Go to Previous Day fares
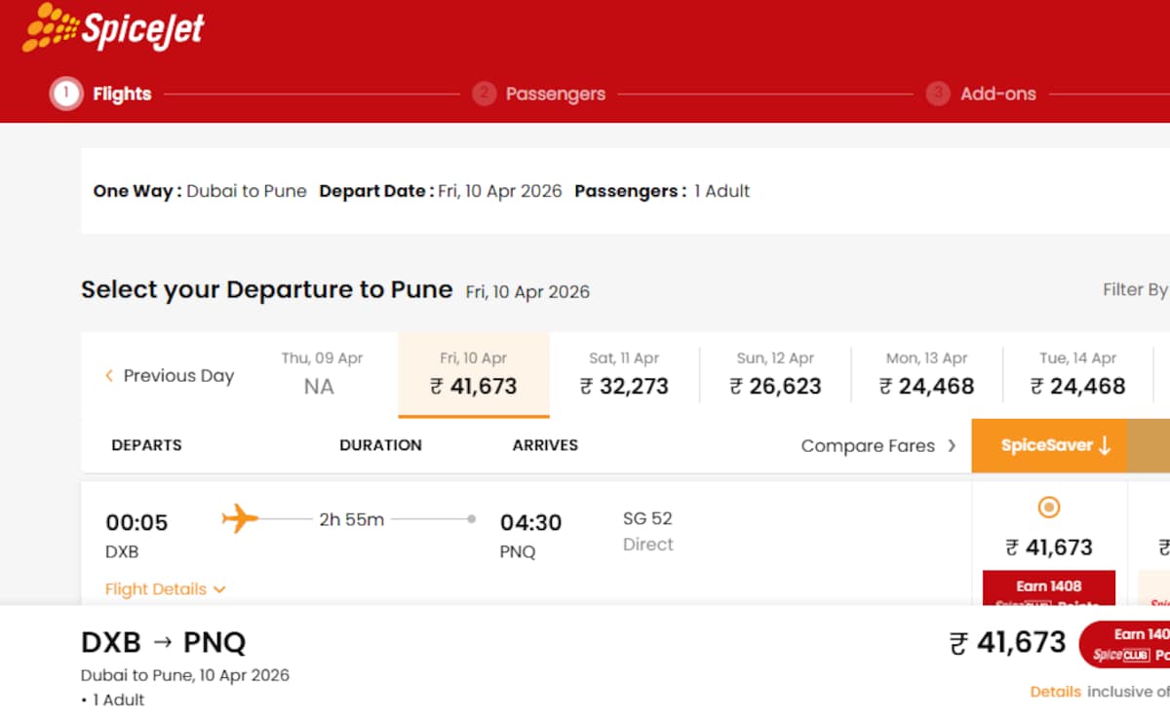This screenshot has width=1170, height=719. 177,376
